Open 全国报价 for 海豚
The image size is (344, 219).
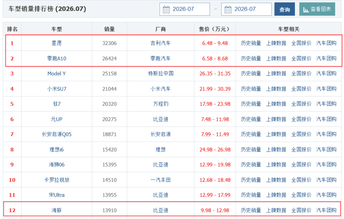coord(301,210)
